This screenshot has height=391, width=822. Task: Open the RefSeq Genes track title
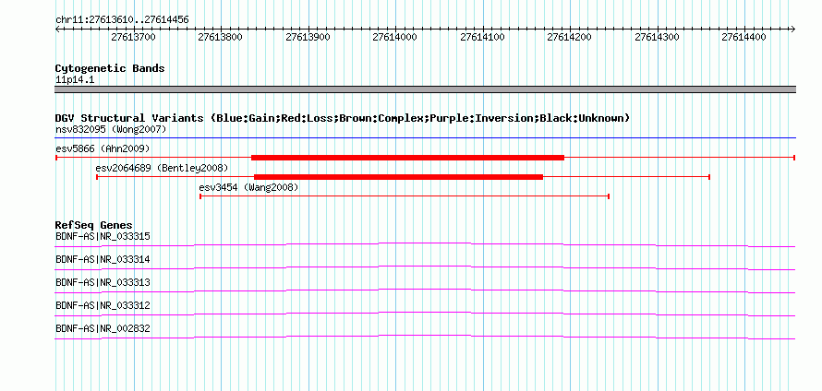pyautogui.click(x=94, y=226)
